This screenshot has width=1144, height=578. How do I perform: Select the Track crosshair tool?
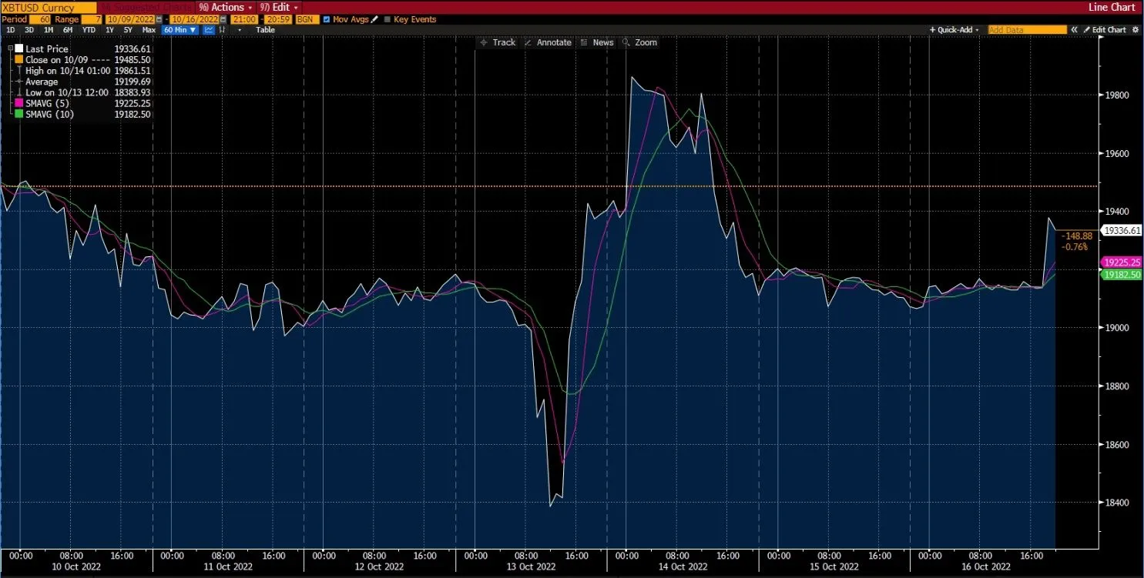(x=499, y=42)
